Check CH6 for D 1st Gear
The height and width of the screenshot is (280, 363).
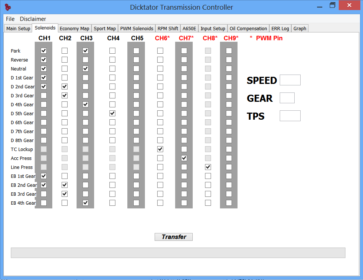click(160, 78)
